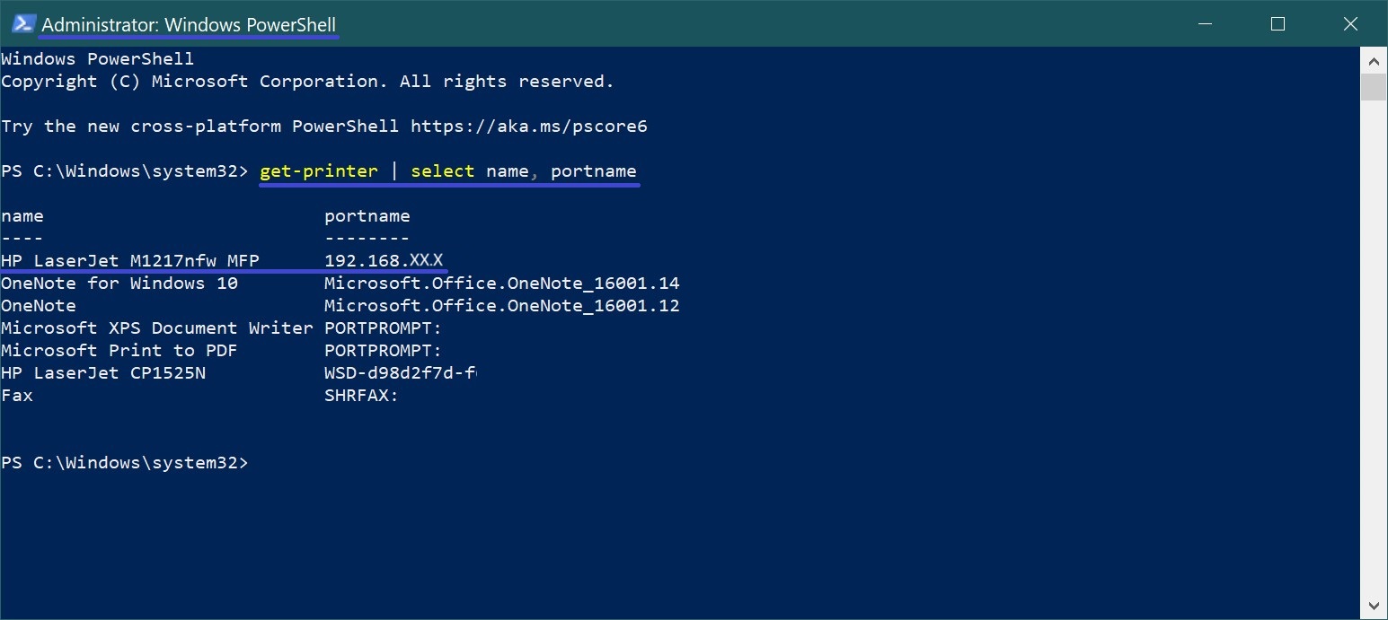Click the HP LaserJet M1217nfw MFP entry
This screenshot has height=620, width=1388.
(x=130, y=261)
